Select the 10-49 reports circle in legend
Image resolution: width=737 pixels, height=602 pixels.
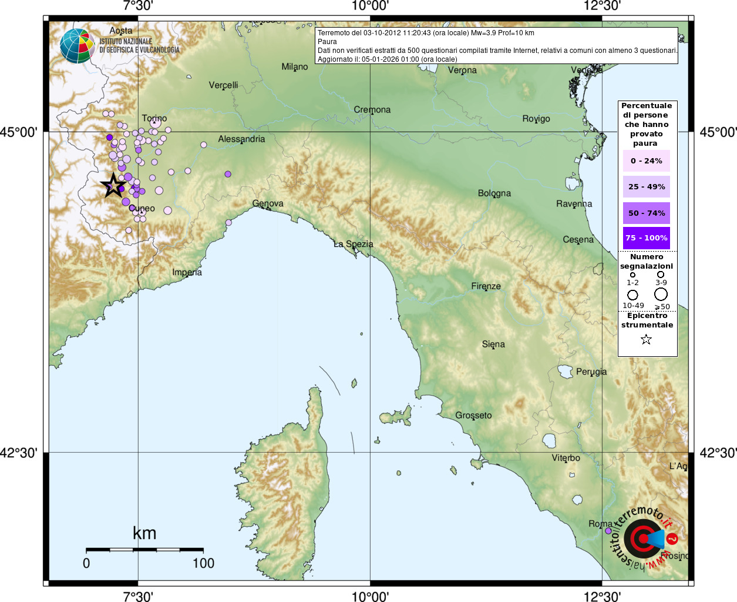[x=632, y=295]
